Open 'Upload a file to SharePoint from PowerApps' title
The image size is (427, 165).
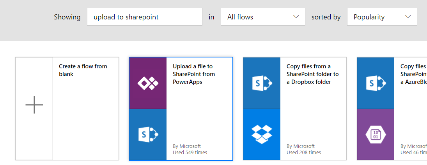194,74
